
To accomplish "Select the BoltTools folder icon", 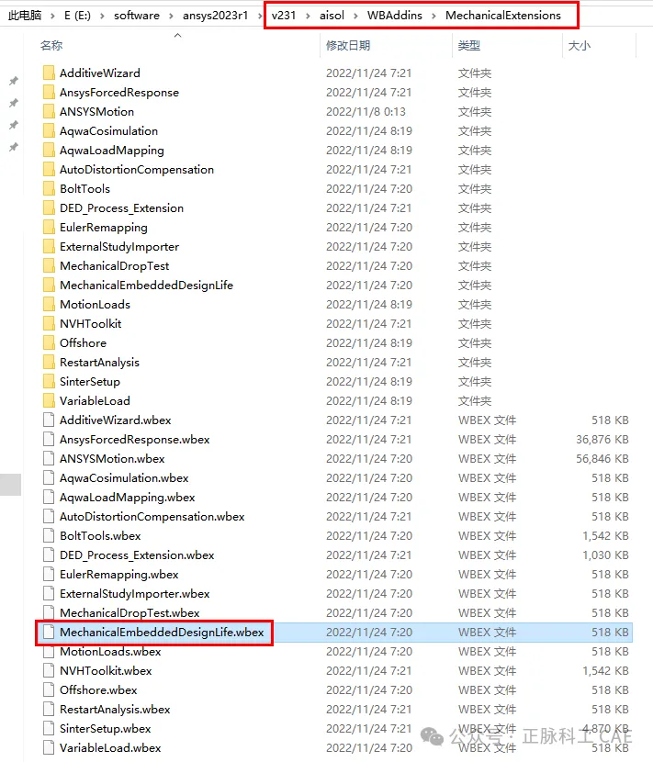I will click(x=49, y=188).
